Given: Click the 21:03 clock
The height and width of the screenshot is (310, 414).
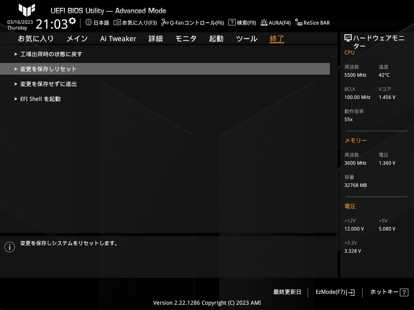Looking at the screenshot, I should coord(52,24).
